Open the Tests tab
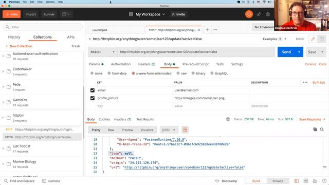This screenshot has height=185, width=329. pyautogui.click(x=220, y=64)
